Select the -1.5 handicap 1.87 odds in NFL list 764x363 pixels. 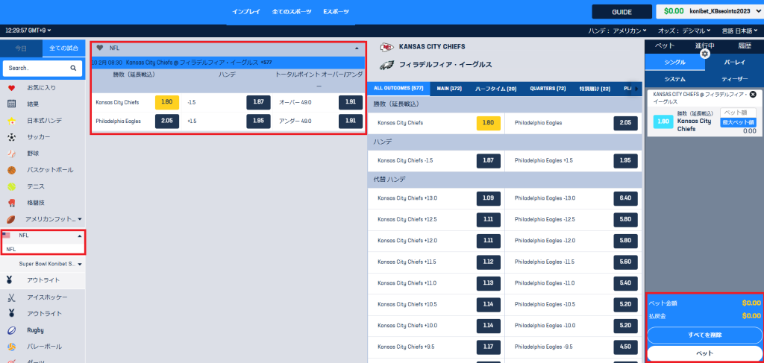[258, 102]
